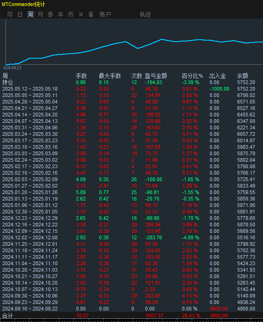Switch to the 备 notes tab
Screen dimensions: 263x322
coord(91,14)
